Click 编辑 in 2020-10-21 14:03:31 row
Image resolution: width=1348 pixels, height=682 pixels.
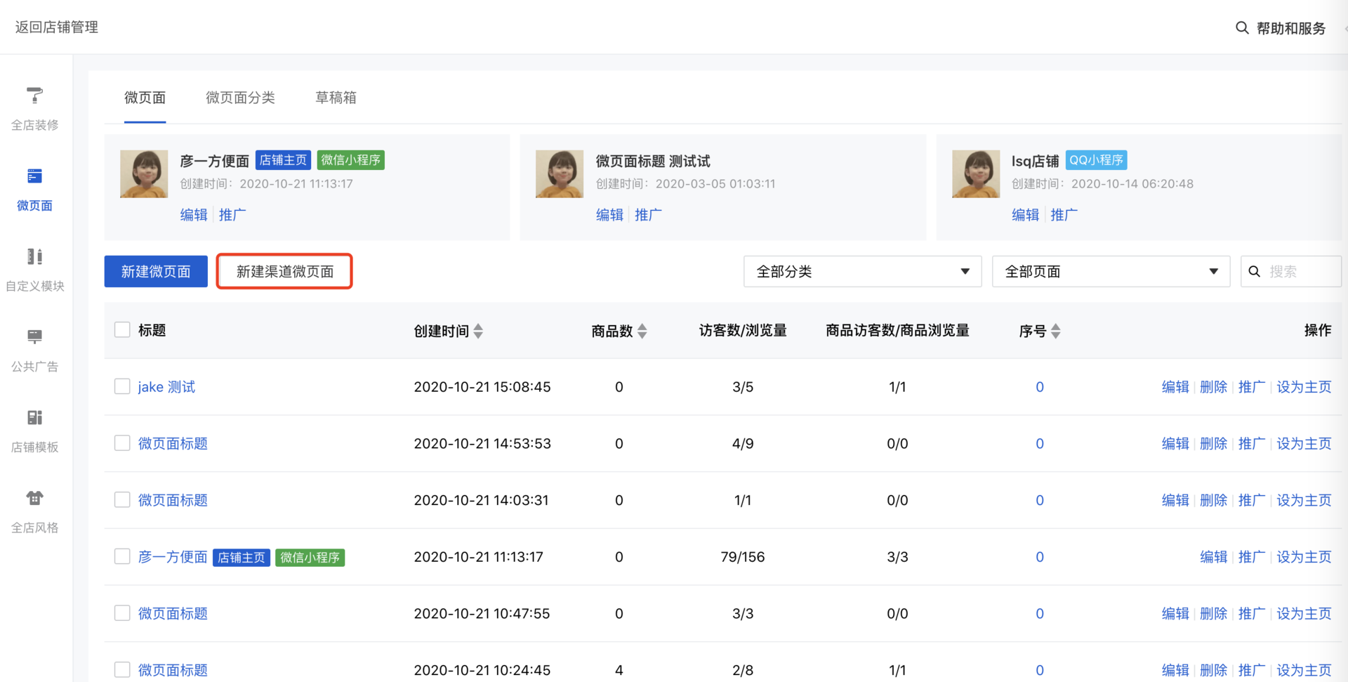point(1175,500)
